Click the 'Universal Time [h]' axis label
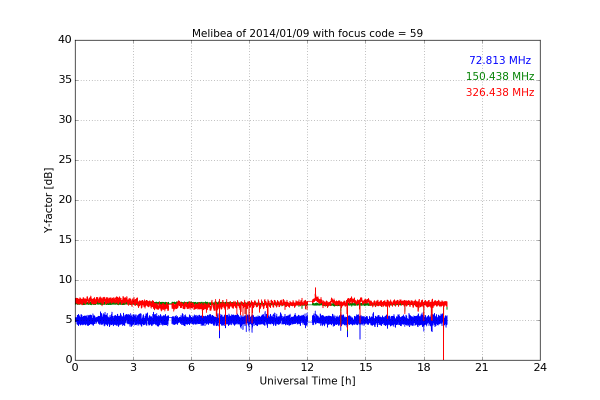This screenshot has width=600, height=400. pos(307,381)
